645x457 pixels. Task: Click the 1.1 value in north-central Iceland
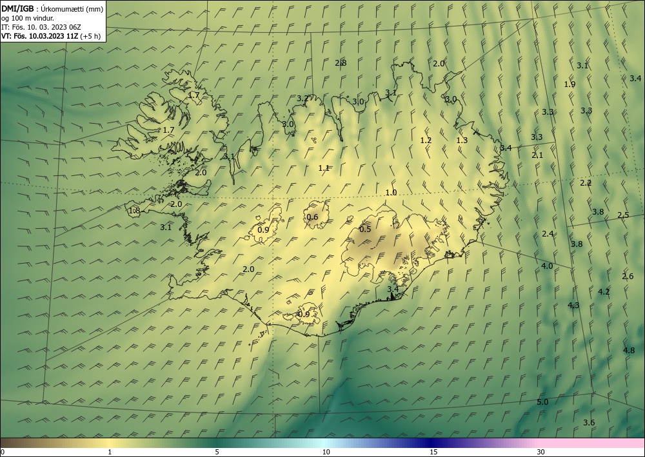point(324,168)
